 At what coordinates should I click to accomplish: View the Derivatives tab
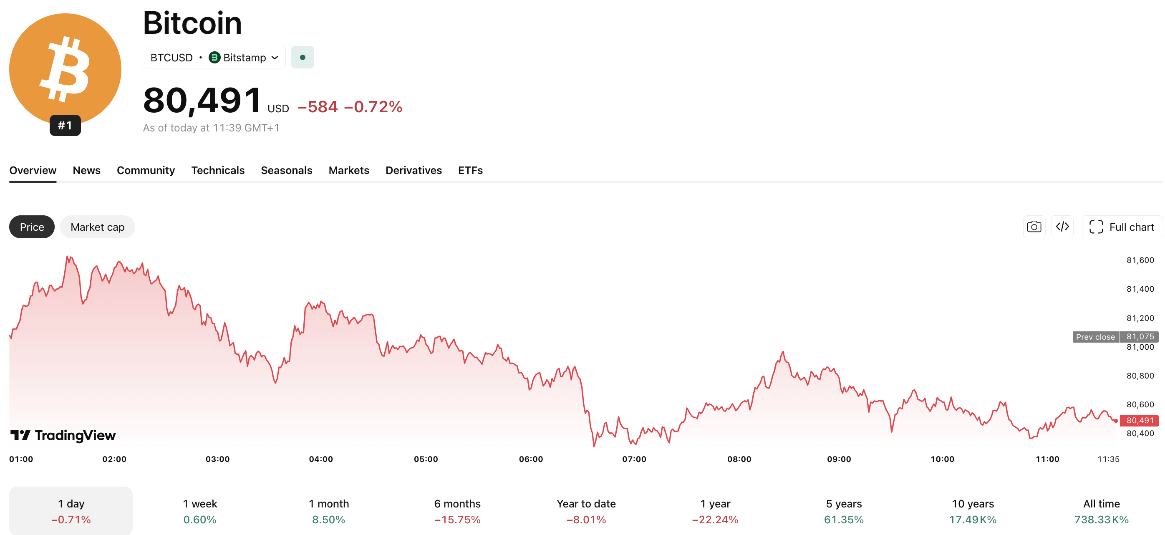pos(414,171)
